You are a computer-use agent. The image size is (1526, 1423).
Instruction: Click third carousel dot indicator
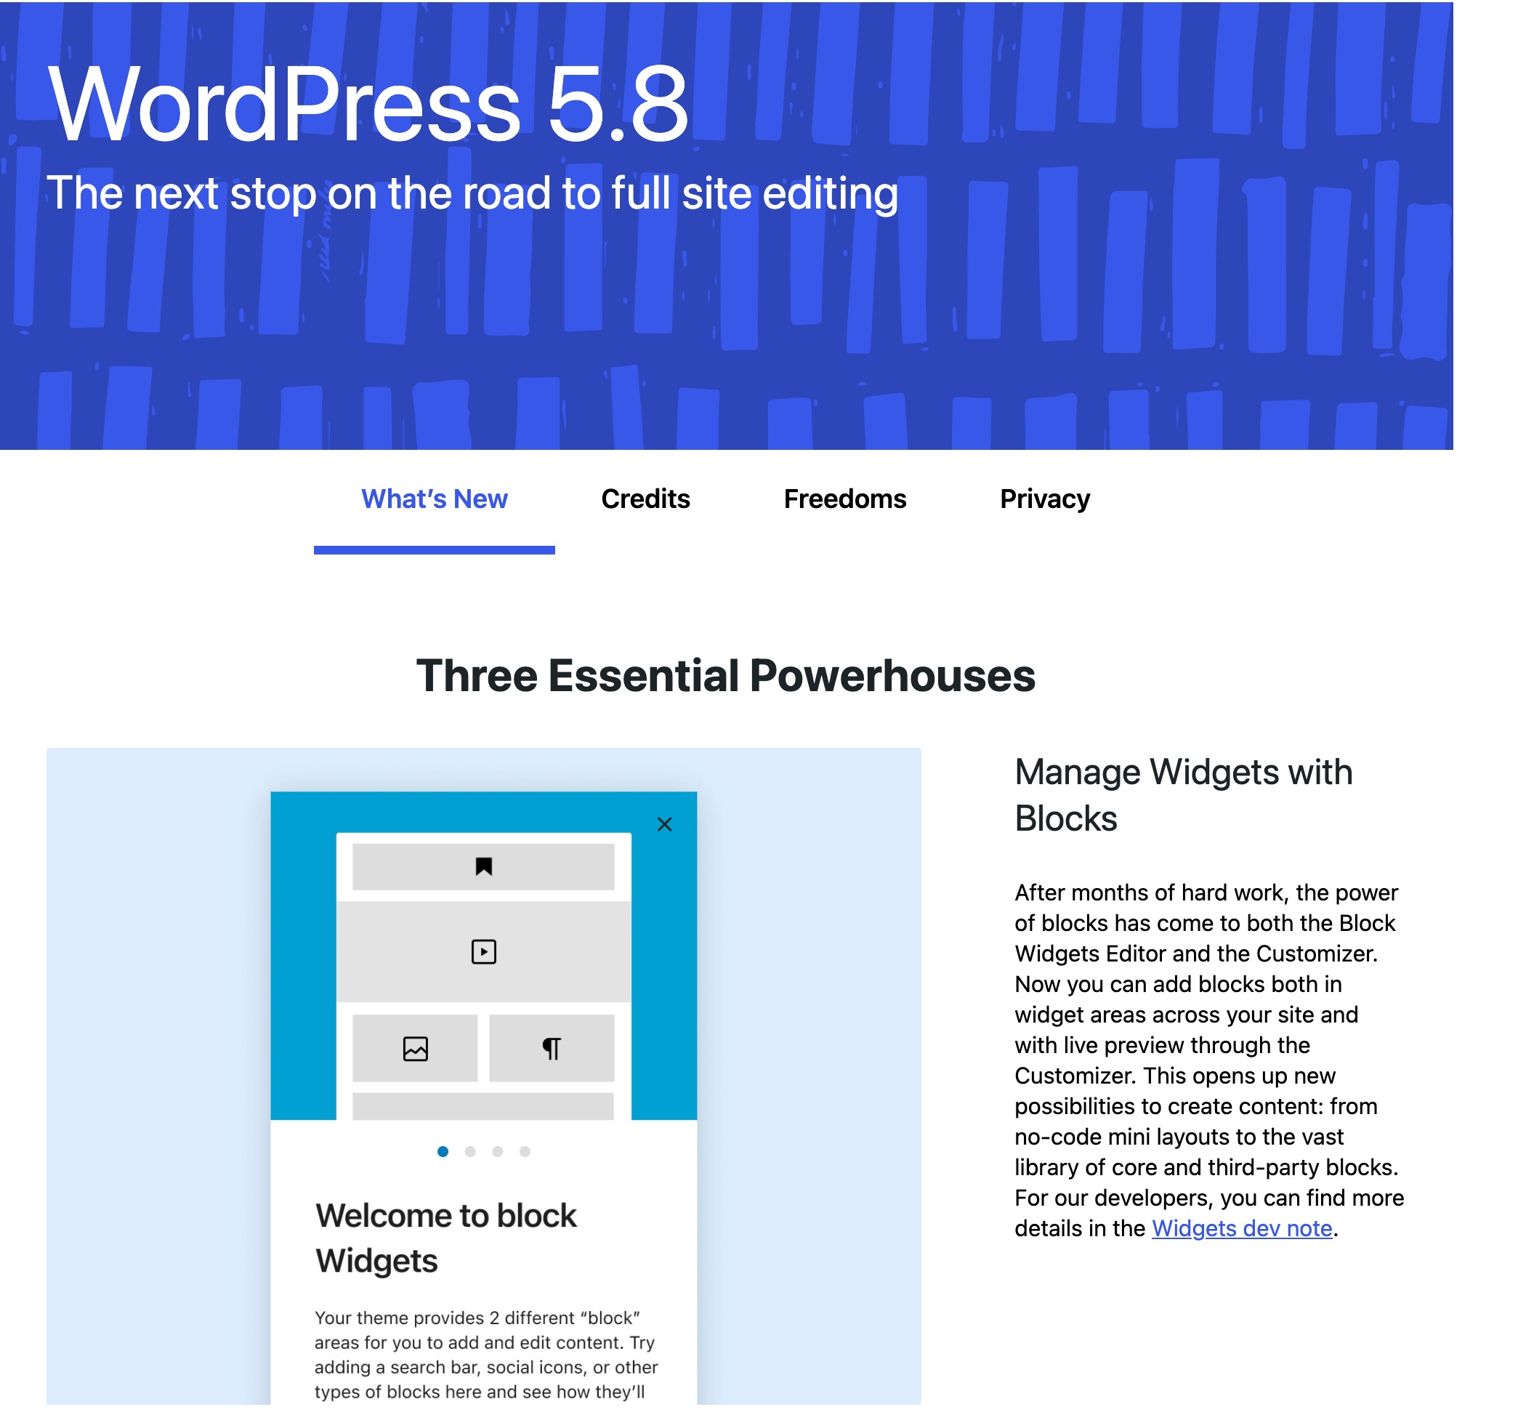[x=498, y=1151]
